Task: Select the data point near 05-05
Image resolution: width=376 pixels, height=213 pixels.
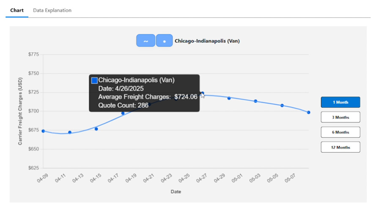Action: (x=282, y=105)
